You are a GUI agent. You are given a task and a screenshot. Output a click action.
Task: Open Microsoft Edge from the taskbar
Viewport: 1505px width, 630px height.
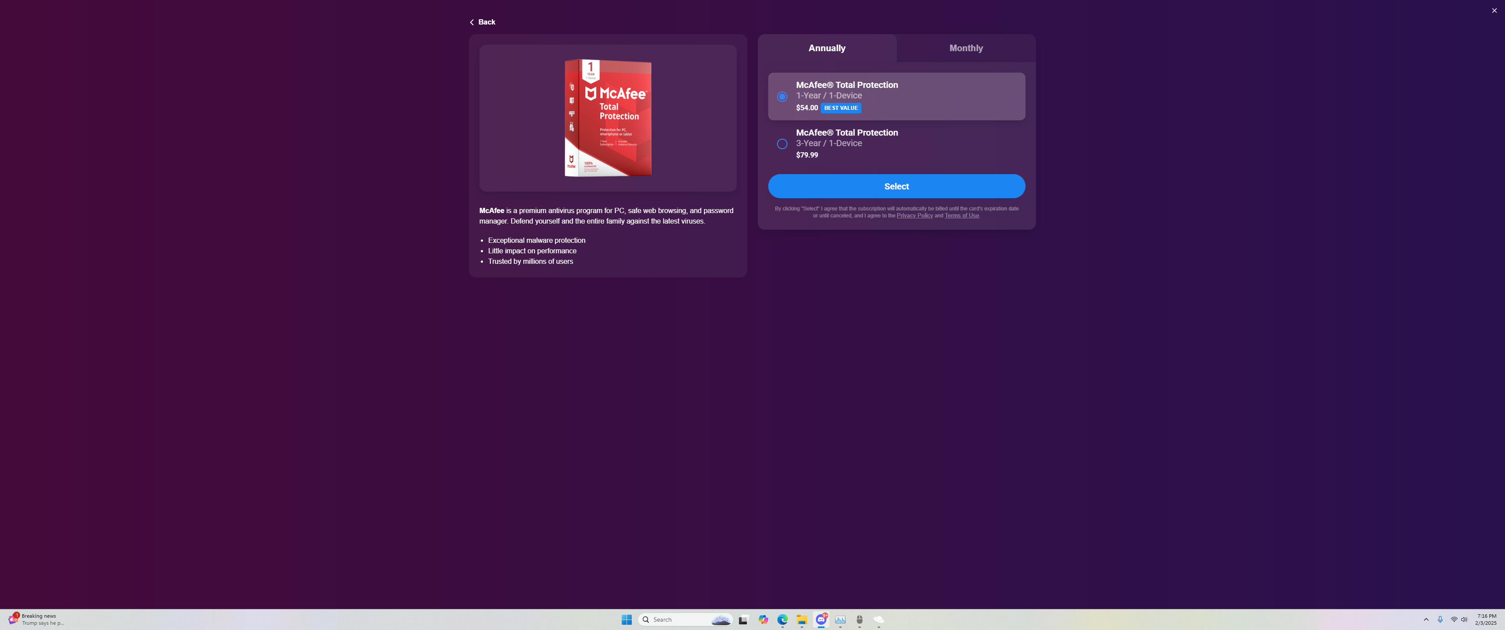point(782,619)
